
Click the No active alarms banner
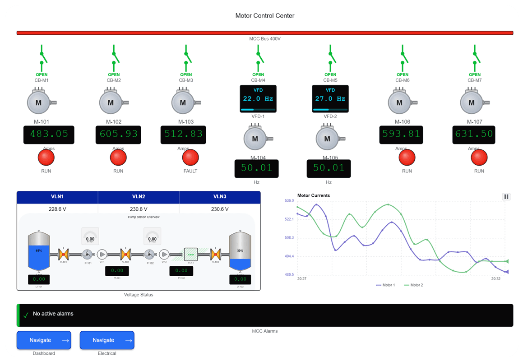[265, 315]
